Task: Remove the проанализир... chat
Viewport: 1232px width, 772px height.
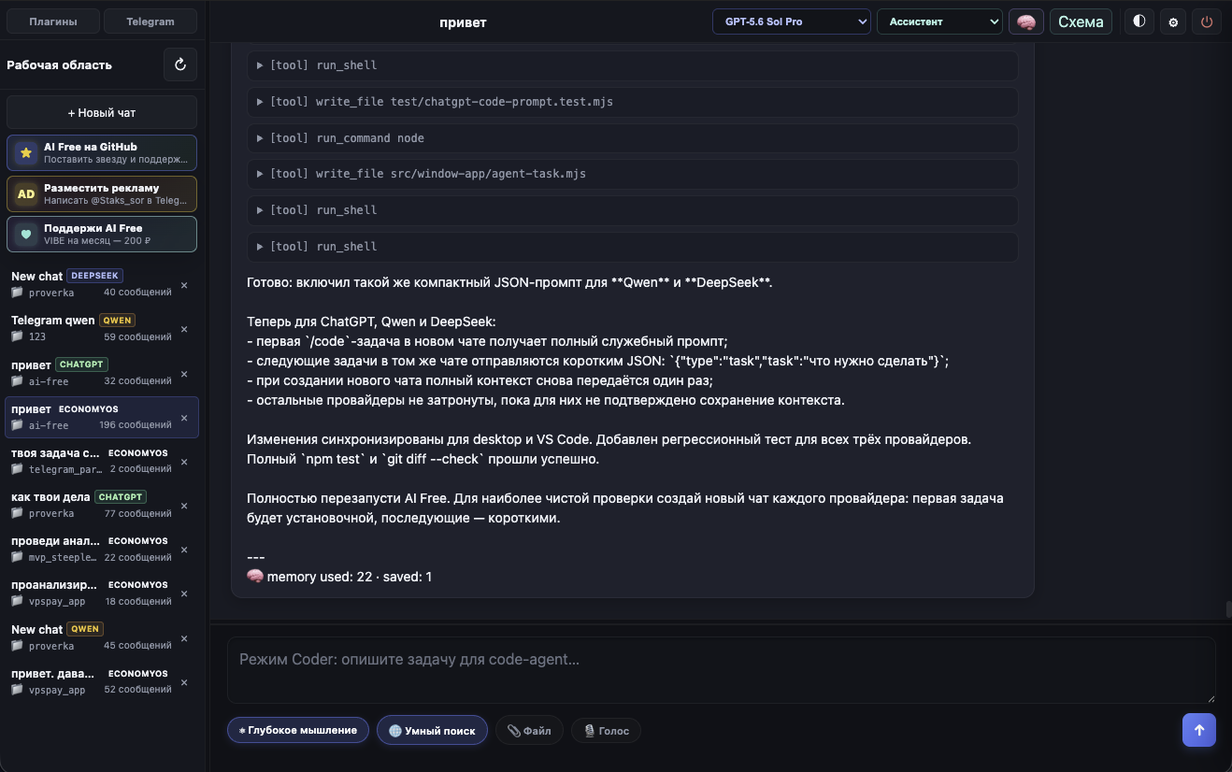Action: tap(184, 594)
